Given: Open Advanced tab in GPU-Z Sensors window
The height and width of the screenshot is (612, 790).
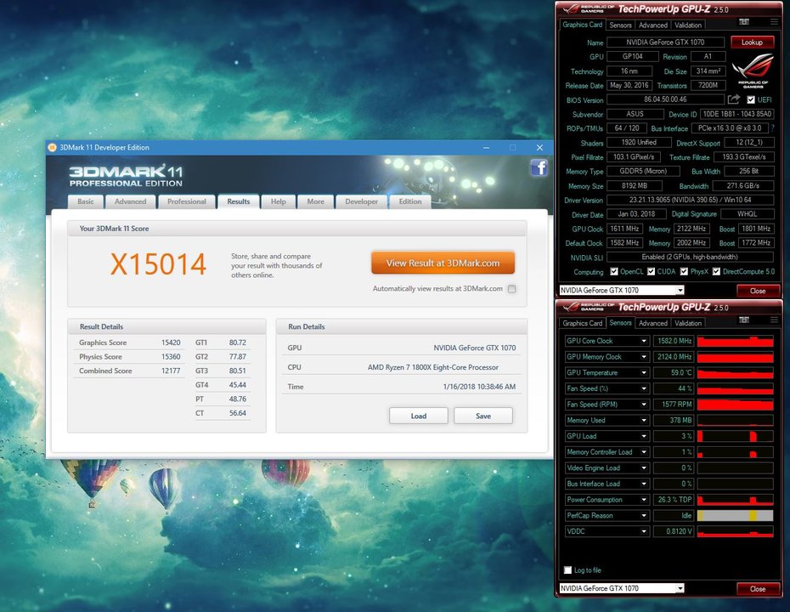Looking at the screenshot, I should point(653,323).
